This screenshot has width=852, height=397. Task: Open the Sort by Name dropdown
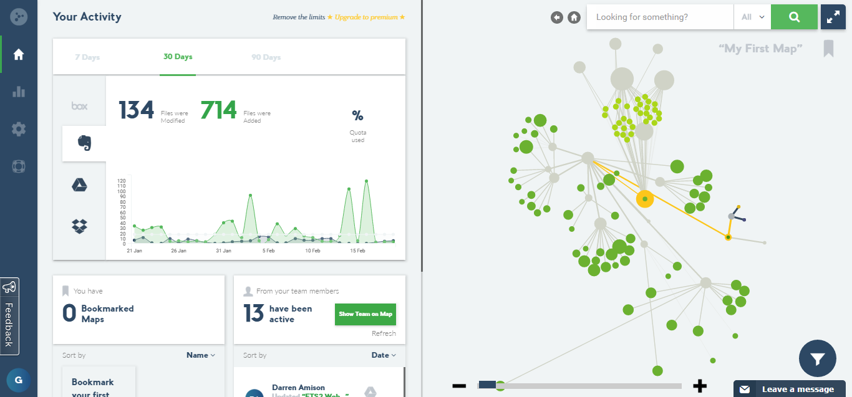[201, 355]
